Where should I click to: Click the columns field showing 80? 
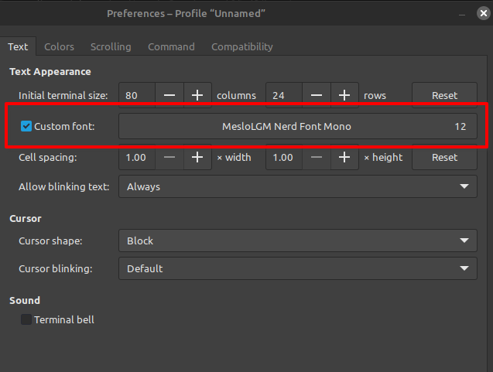click(x=137, y=95)
